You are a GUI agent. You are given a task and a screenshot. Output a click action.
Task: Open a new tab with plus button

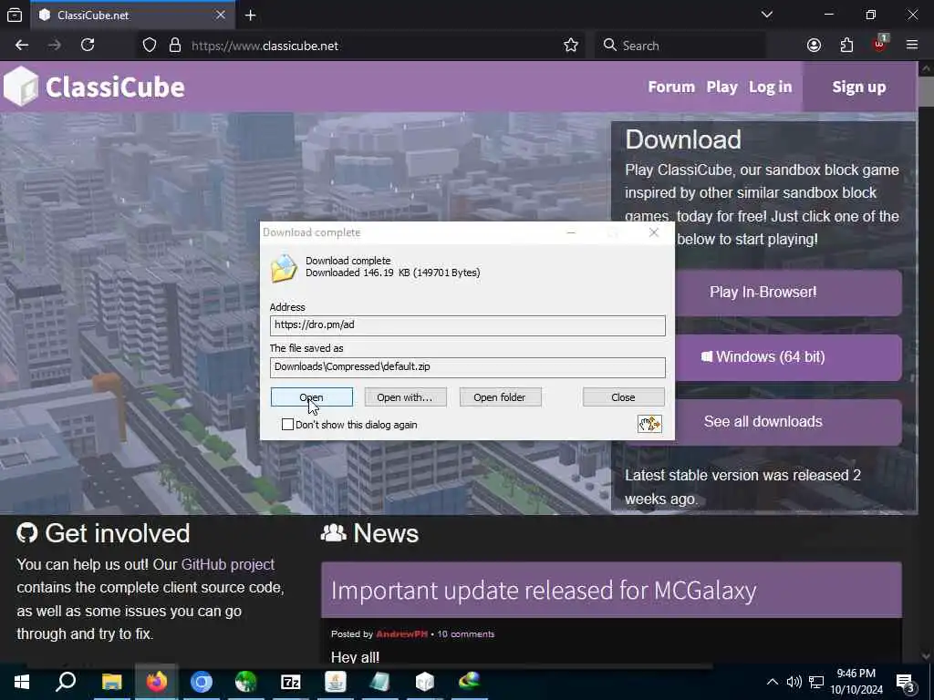point(250,15)
